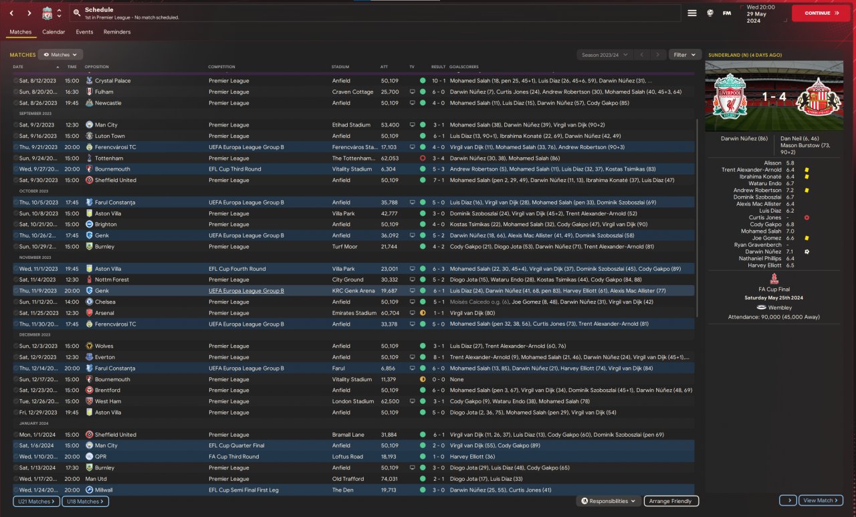Click the club switcher chevrons beside Liverpool badge
Image resolution: width=856 pixels, height=517 pixels.
59,13
